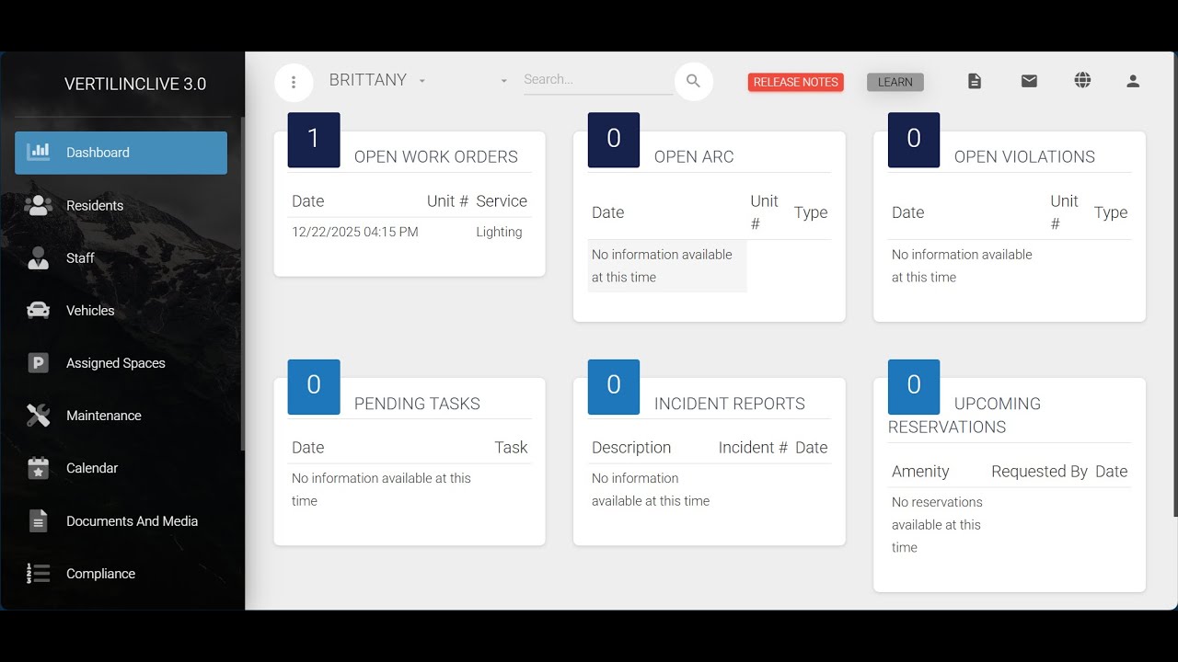Image resolution: width=1178 pixels, height=662 pixels.
Task: Open the OPEN VIOLATIONS card heading
Action: click(x=1024, y=156)
